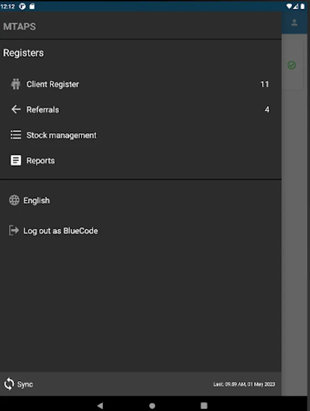The height and width of the screenshot is (411, 310).
Task: Tap the Android home circle button
Action: point(152,406)
